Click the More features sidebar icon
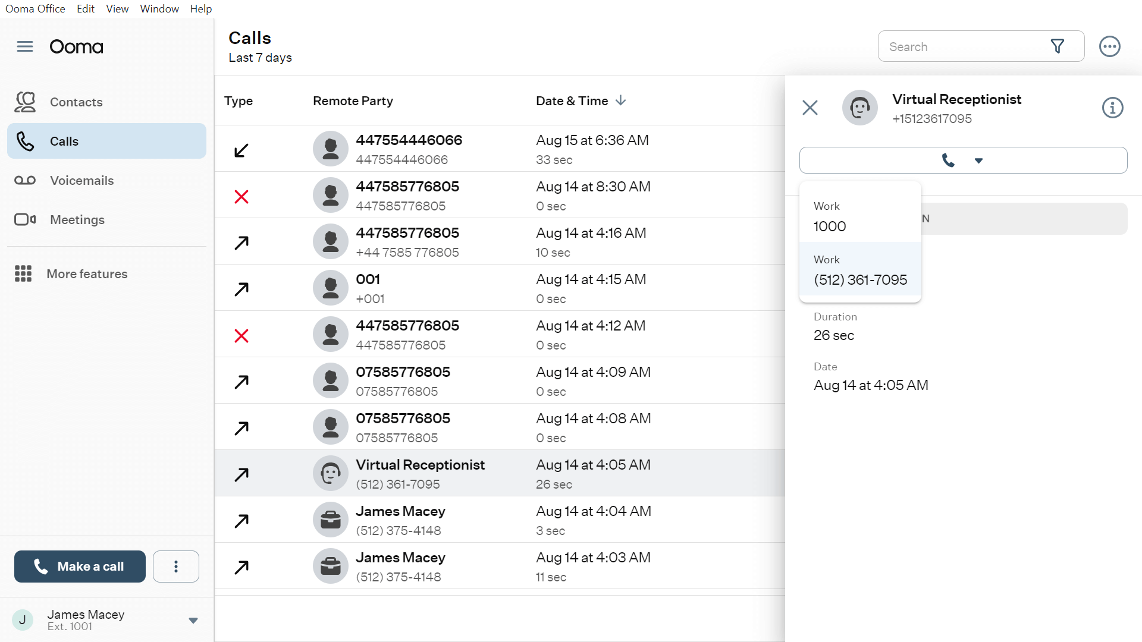Viewport: 1142px width, 642px height. [24, 273]
